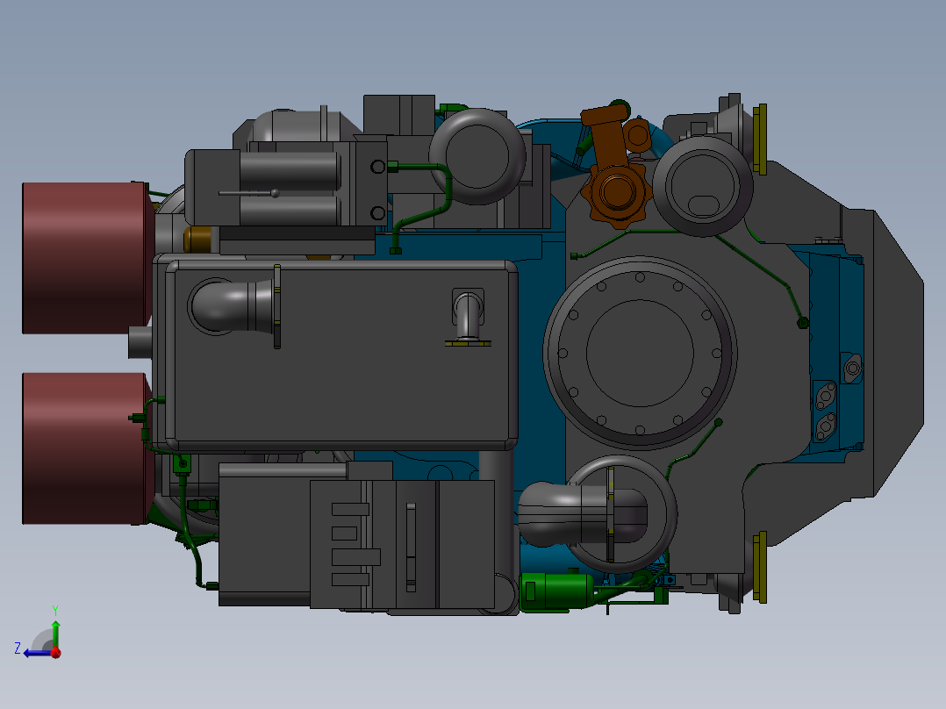Click the red origin ball of the triad

[55, 652]
